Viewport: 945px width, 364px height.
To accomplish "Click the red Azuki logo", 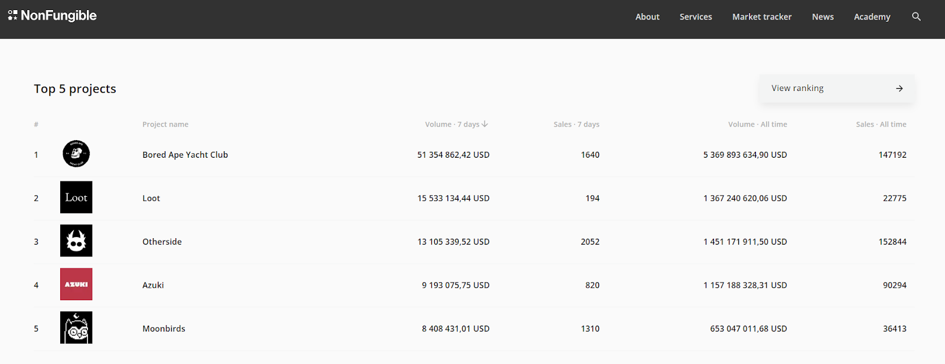I will [x=76, y=284].
